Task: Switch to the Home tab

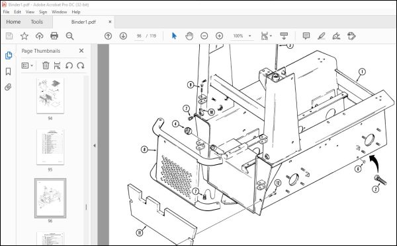Action: [x=13, y=22]
